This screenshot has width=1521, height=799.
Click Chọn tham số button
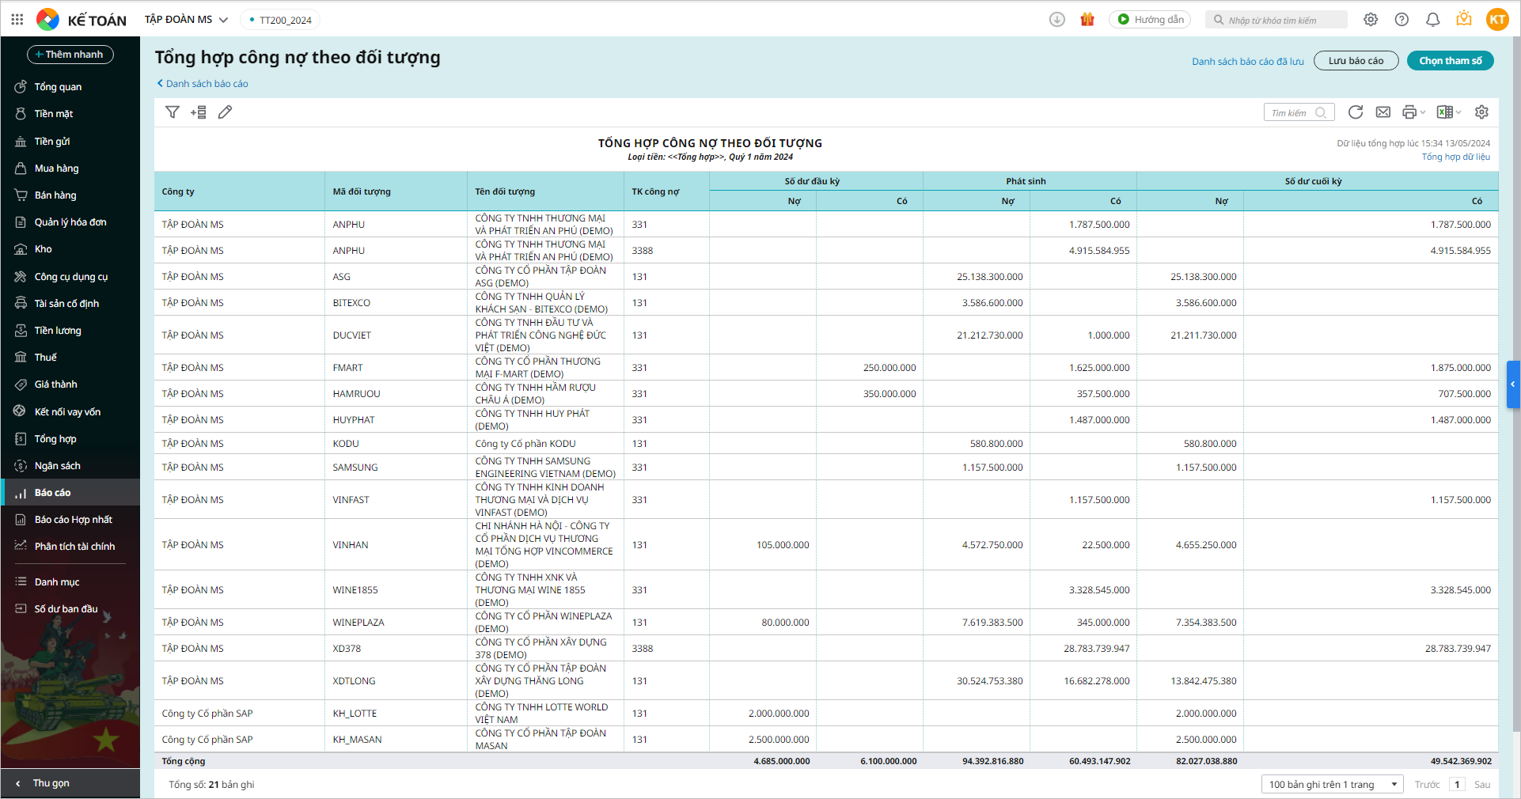(1451, 61)
